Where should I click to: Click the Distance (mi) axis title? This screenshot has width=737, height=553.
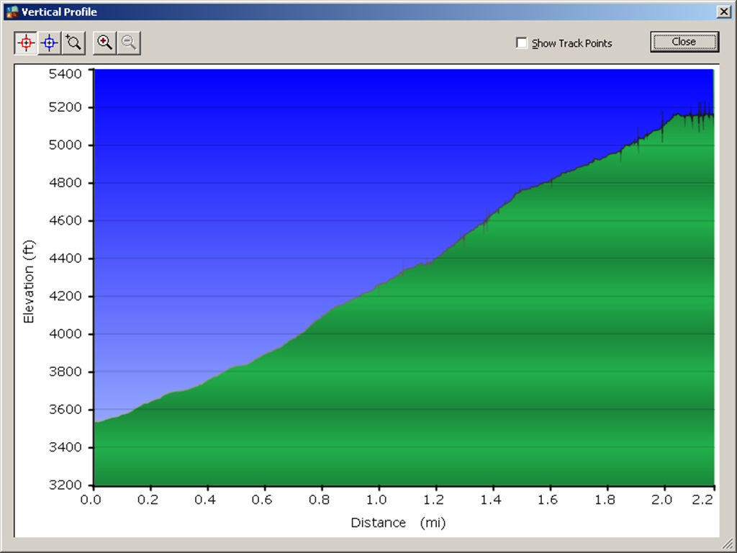tap(398, 523)
